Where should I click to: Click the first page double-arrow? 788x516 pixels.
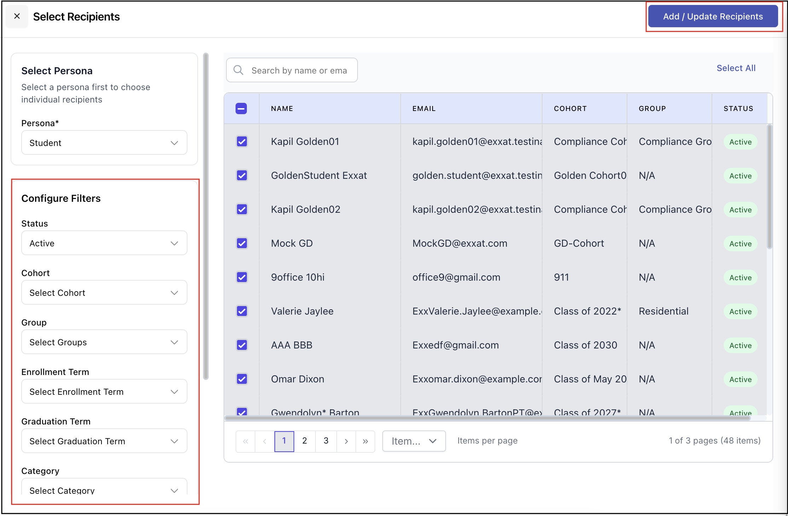245,441
